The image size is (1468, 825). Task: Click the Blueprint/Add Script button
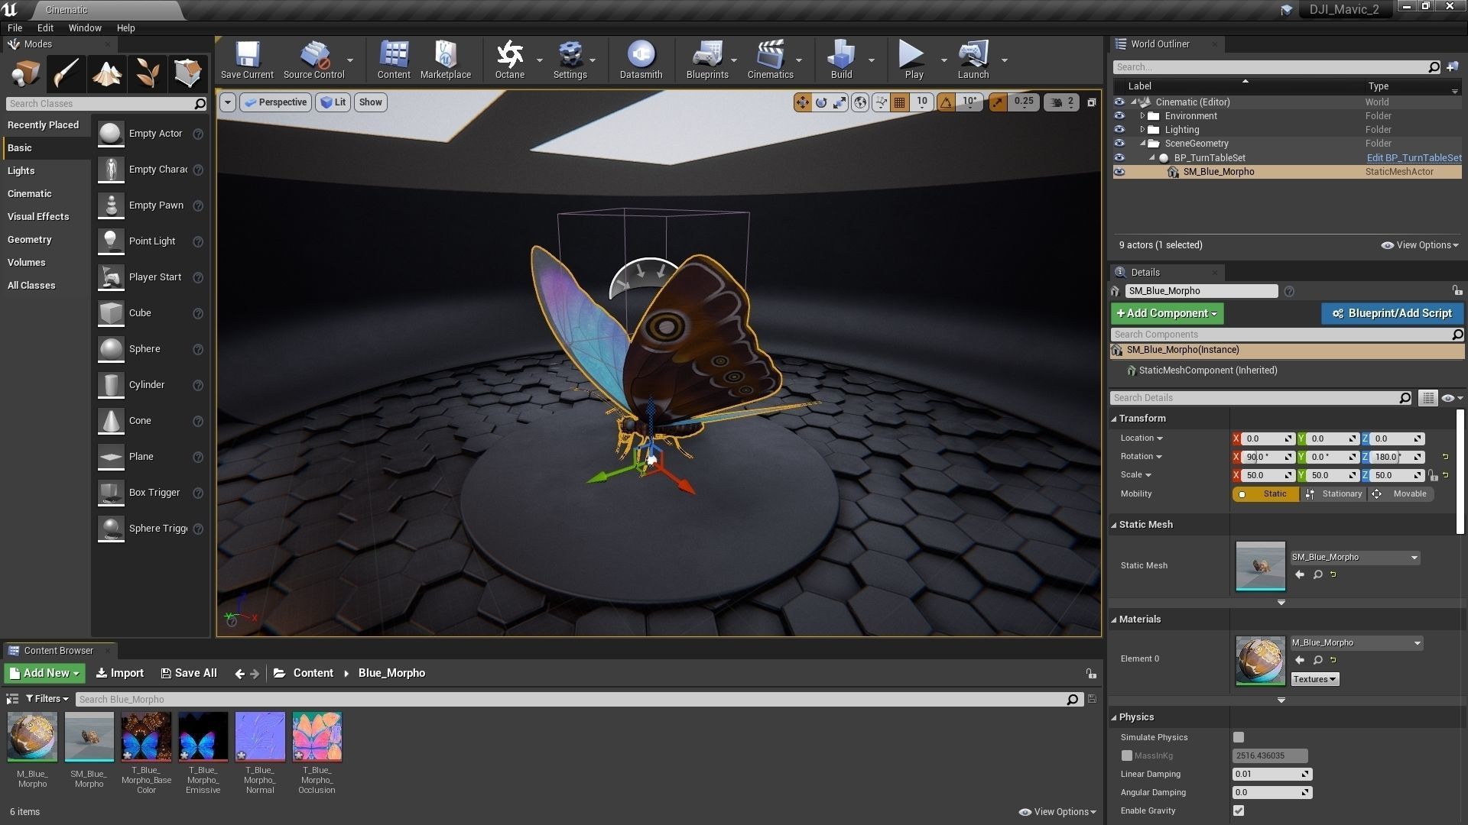tap(1392, 313)
